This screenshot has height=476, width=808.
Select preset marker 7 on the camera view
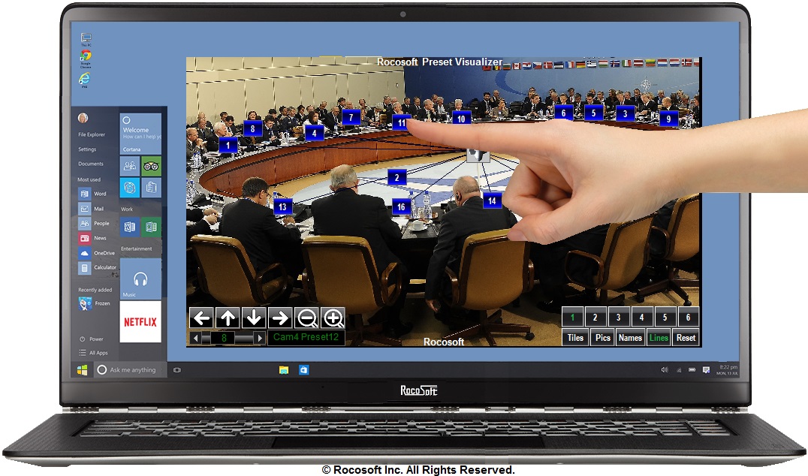[351, 117]
